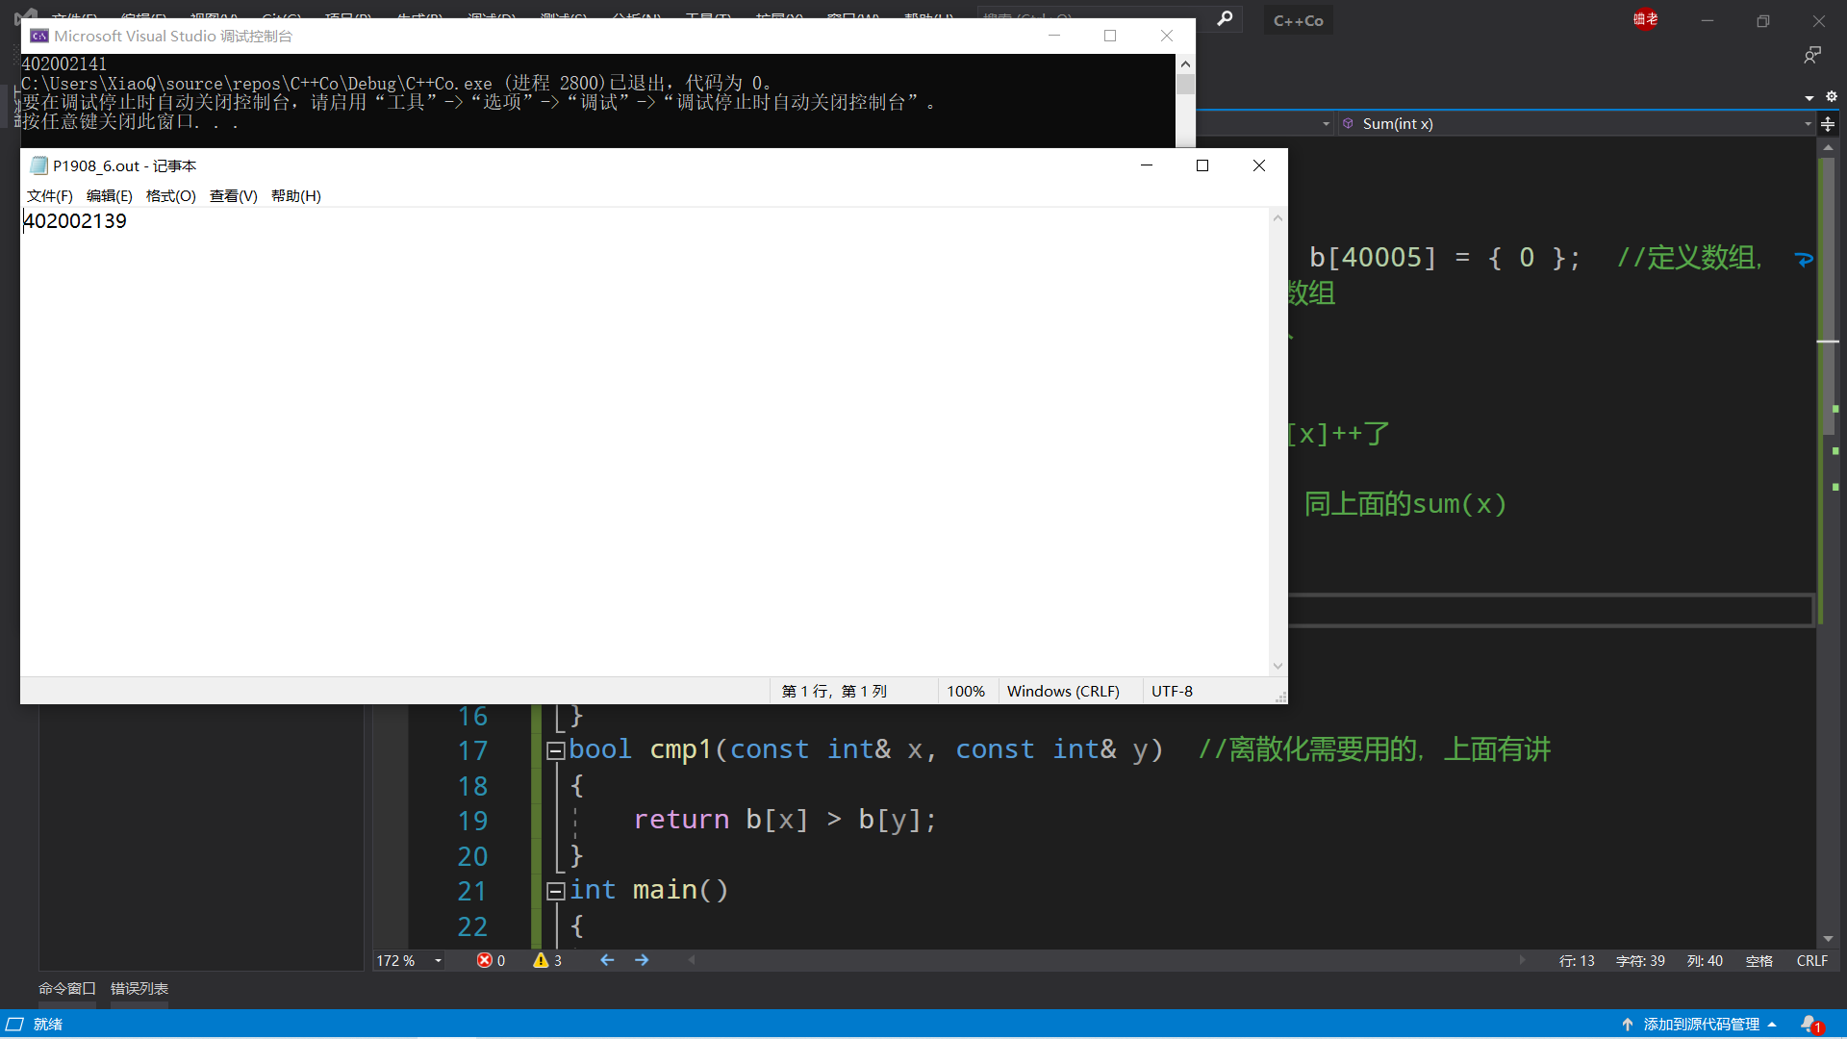Click Notepad's UTF-8 encoding status

click(x=1172, y=691)
